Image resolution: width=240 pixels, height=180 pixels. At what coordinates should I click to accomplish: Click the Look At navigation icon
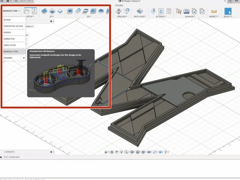112,152
